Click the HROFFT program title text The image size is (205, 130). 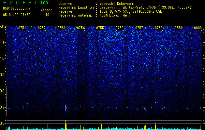tap(20, 3)
